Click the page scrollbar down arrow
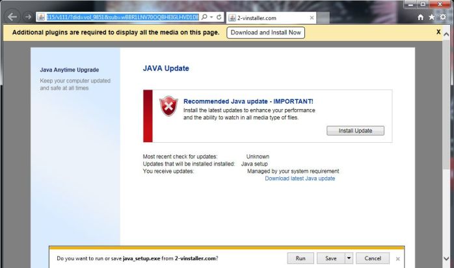 point(446,258)
